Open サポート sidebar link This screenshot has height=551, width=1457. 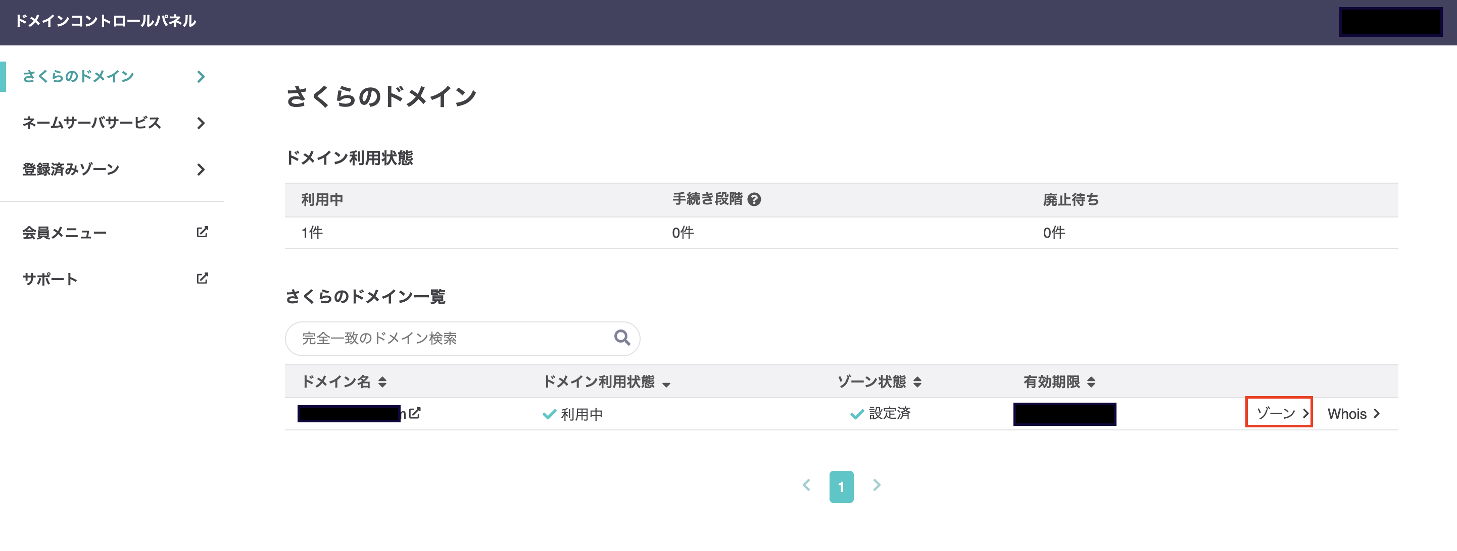pyautogui.click(x=50, y=279)
